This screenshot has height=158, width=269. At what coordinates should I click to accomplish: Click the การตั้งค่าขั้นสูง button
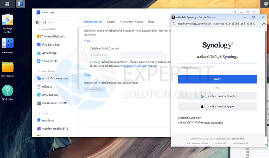pyautogui.click(x=95, y=89)
